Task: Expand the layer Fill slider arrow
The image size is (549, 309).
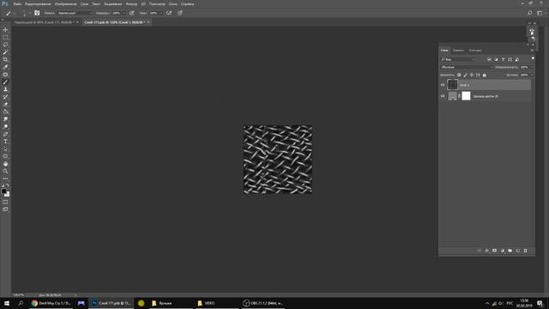Action: [x=532, y=75]
